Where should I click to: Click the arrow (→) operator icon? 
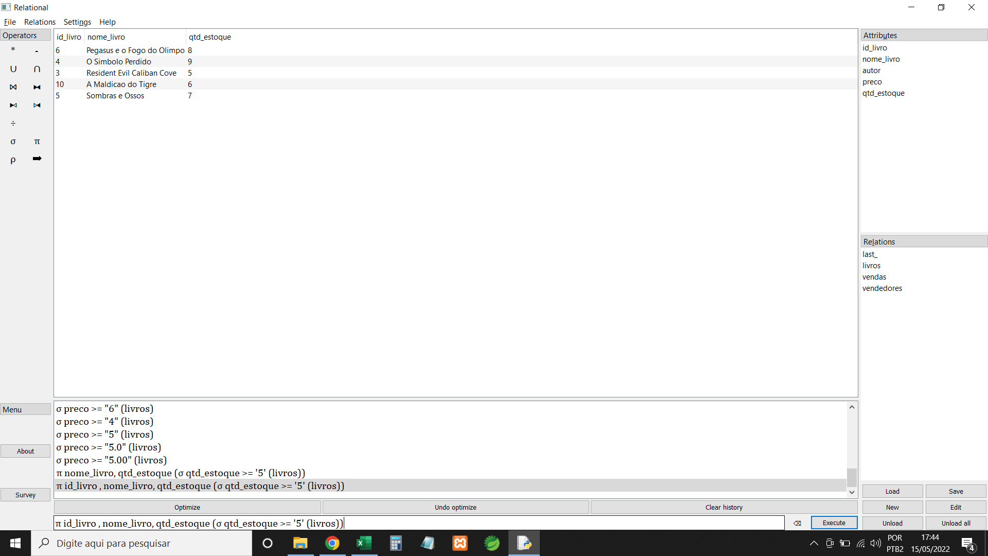coord(38,159)
